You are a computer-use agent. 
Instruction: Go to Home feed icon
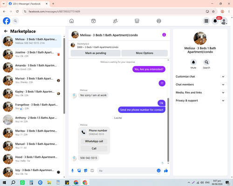71,21
